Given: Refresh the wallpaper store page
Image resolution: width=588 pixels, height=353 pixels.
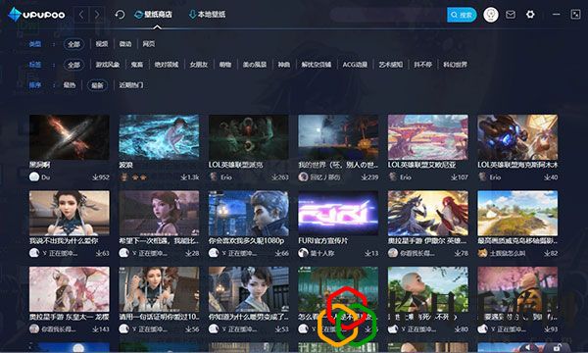Looking at the screenshot, I should (120, 15).
